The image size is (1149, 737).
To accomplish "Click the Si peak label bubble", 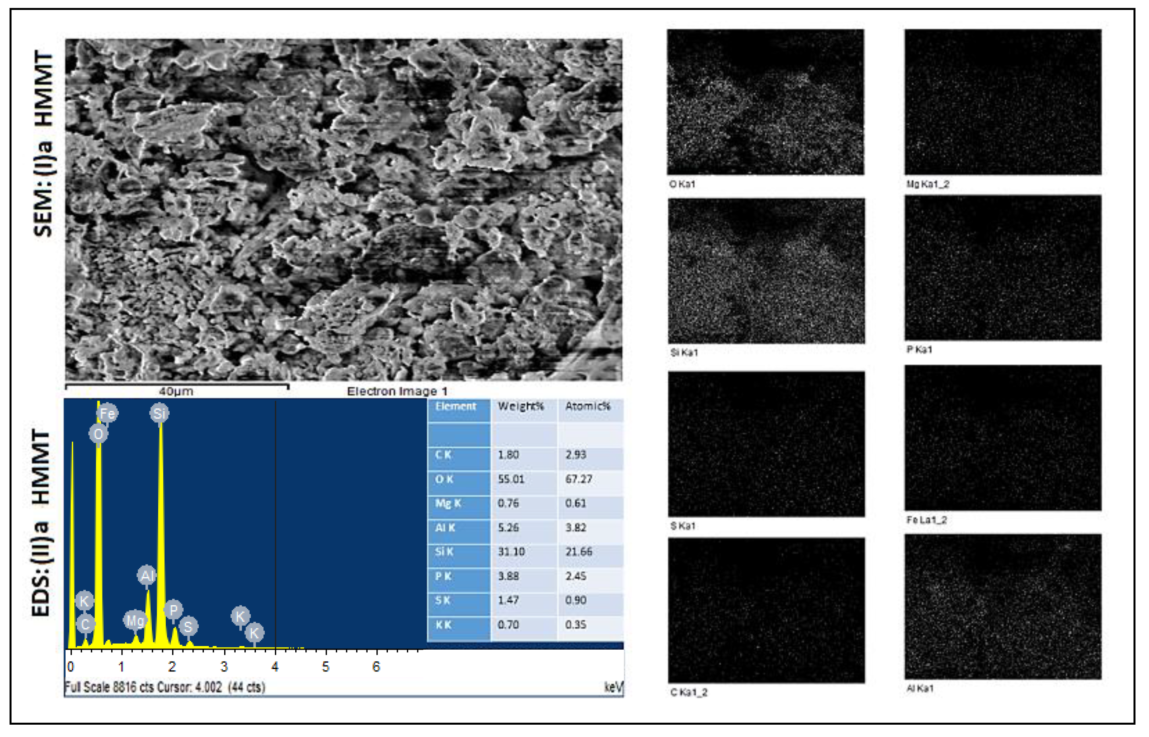I will pos(159,413).
